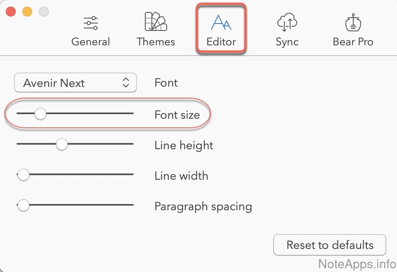Click the Paragraph spacing slider knob
This screenshot has width=397, height=272.
[24, 205]
